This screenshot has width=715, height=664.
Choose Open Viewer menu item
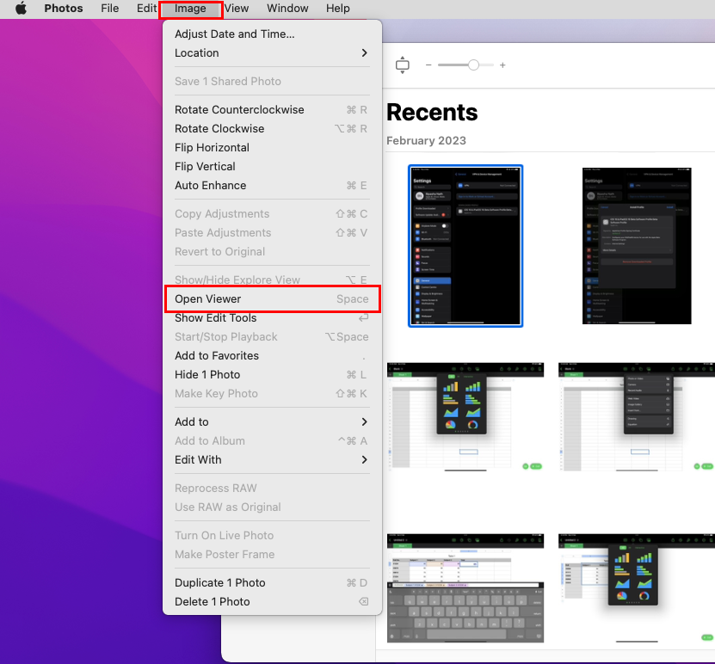(272, 299)
